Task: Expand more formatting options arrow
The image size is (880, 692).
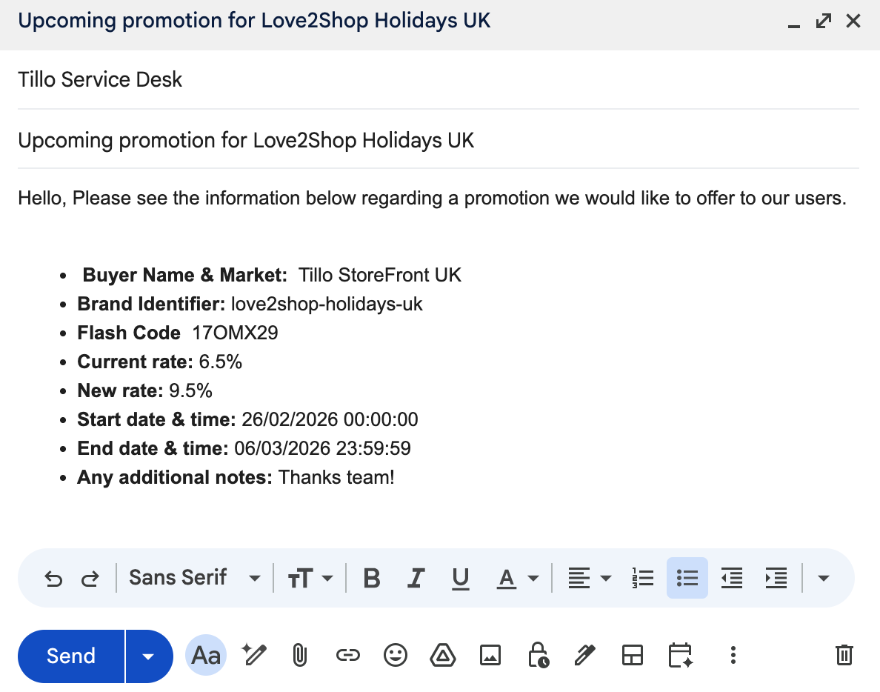Action: pos(823,578)
